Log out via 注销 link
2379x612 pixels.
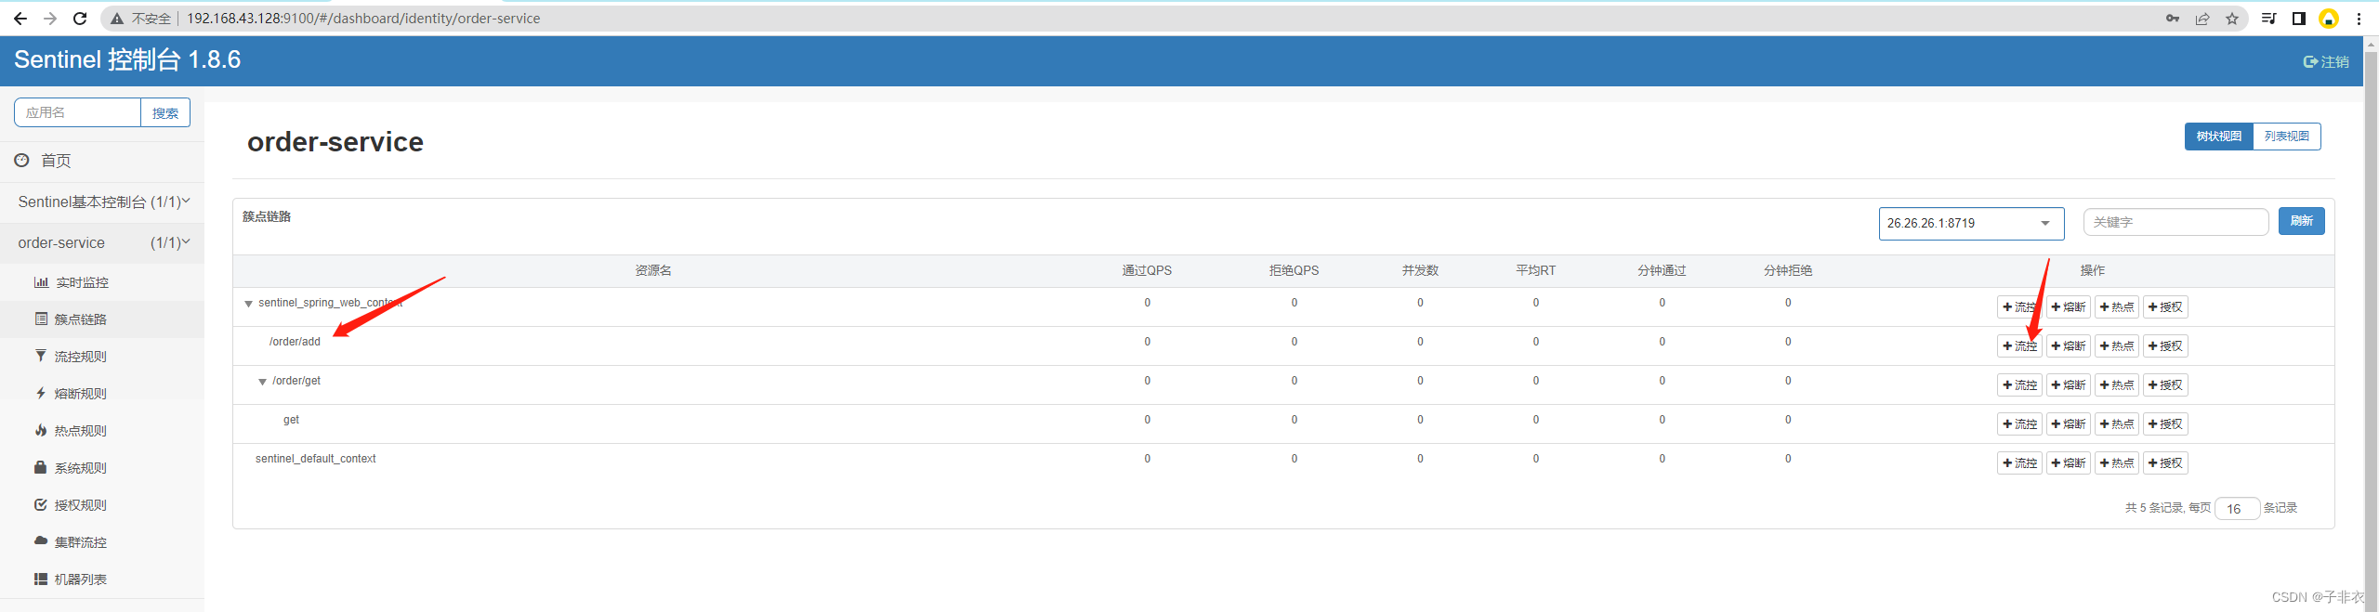(2326, 62)
